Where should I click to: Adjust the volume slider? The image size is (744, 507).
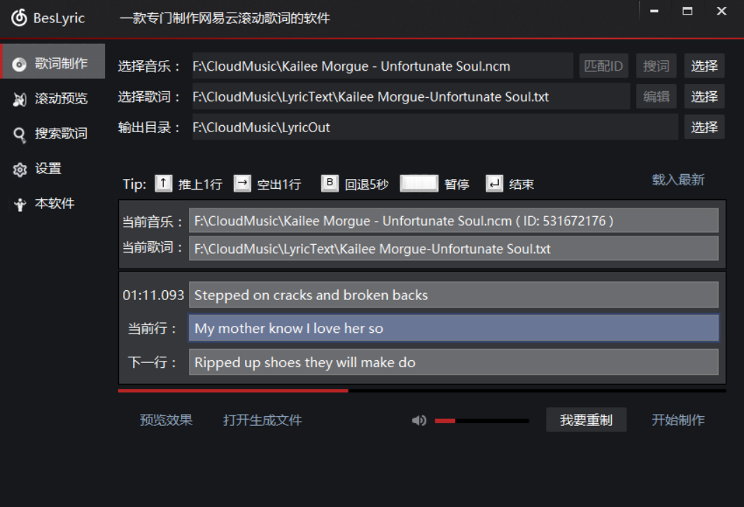482,421
